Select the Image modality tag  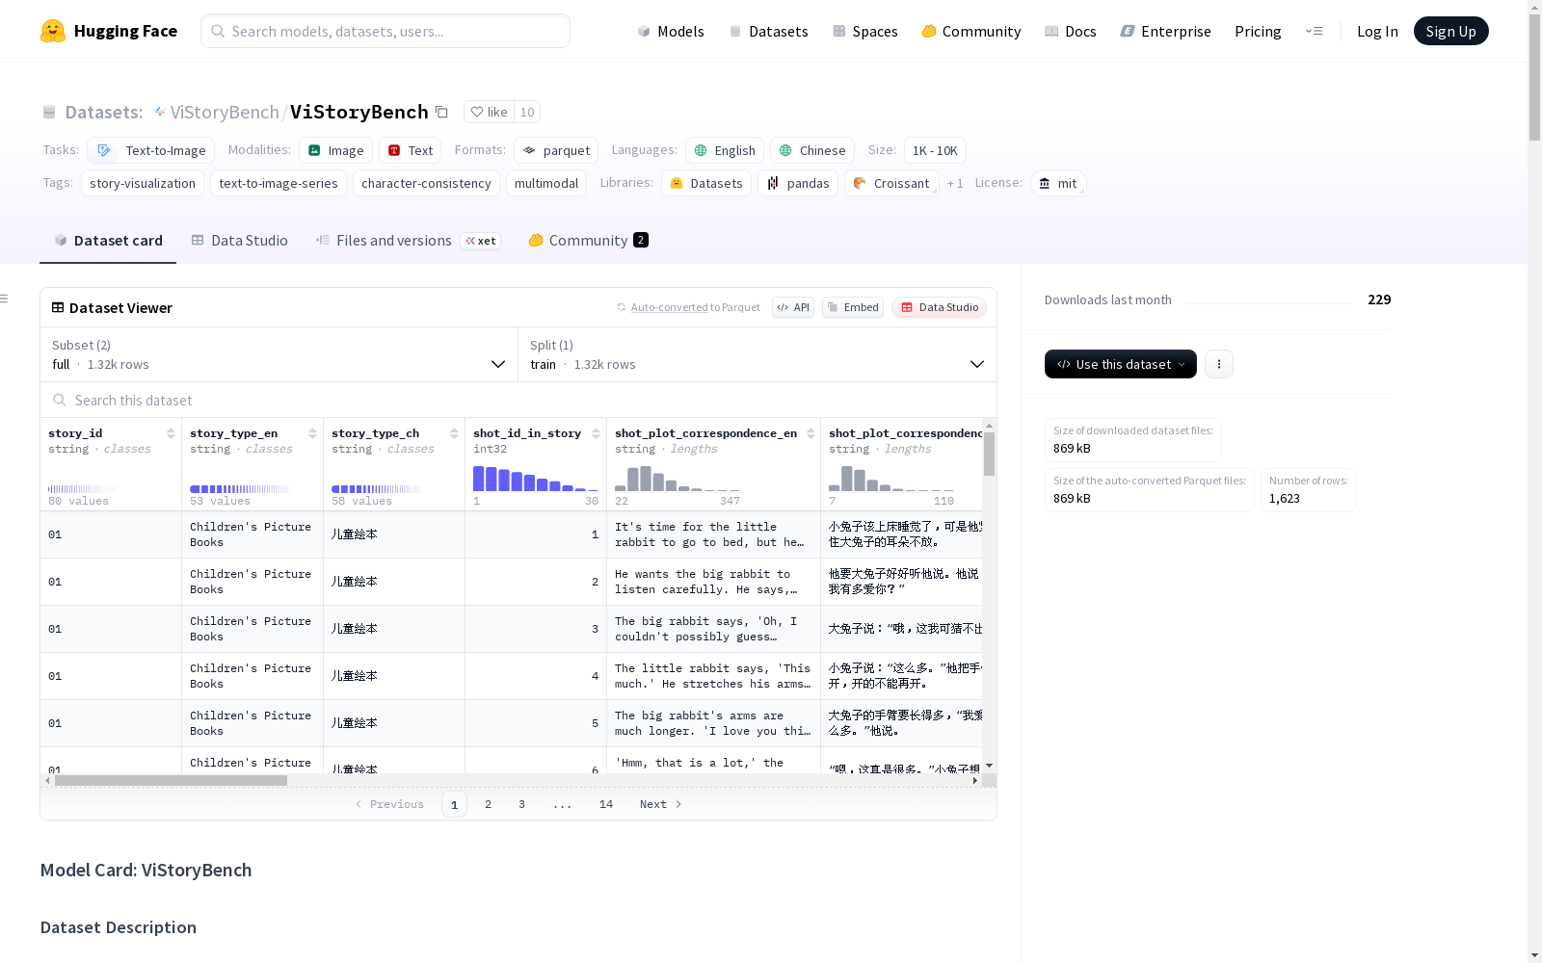click(335, 150)
